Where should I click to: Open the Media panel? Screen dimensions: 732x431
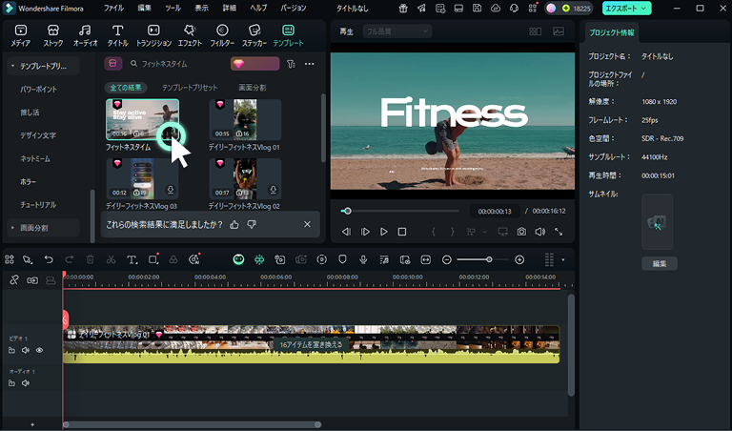[x=21, y=35]
